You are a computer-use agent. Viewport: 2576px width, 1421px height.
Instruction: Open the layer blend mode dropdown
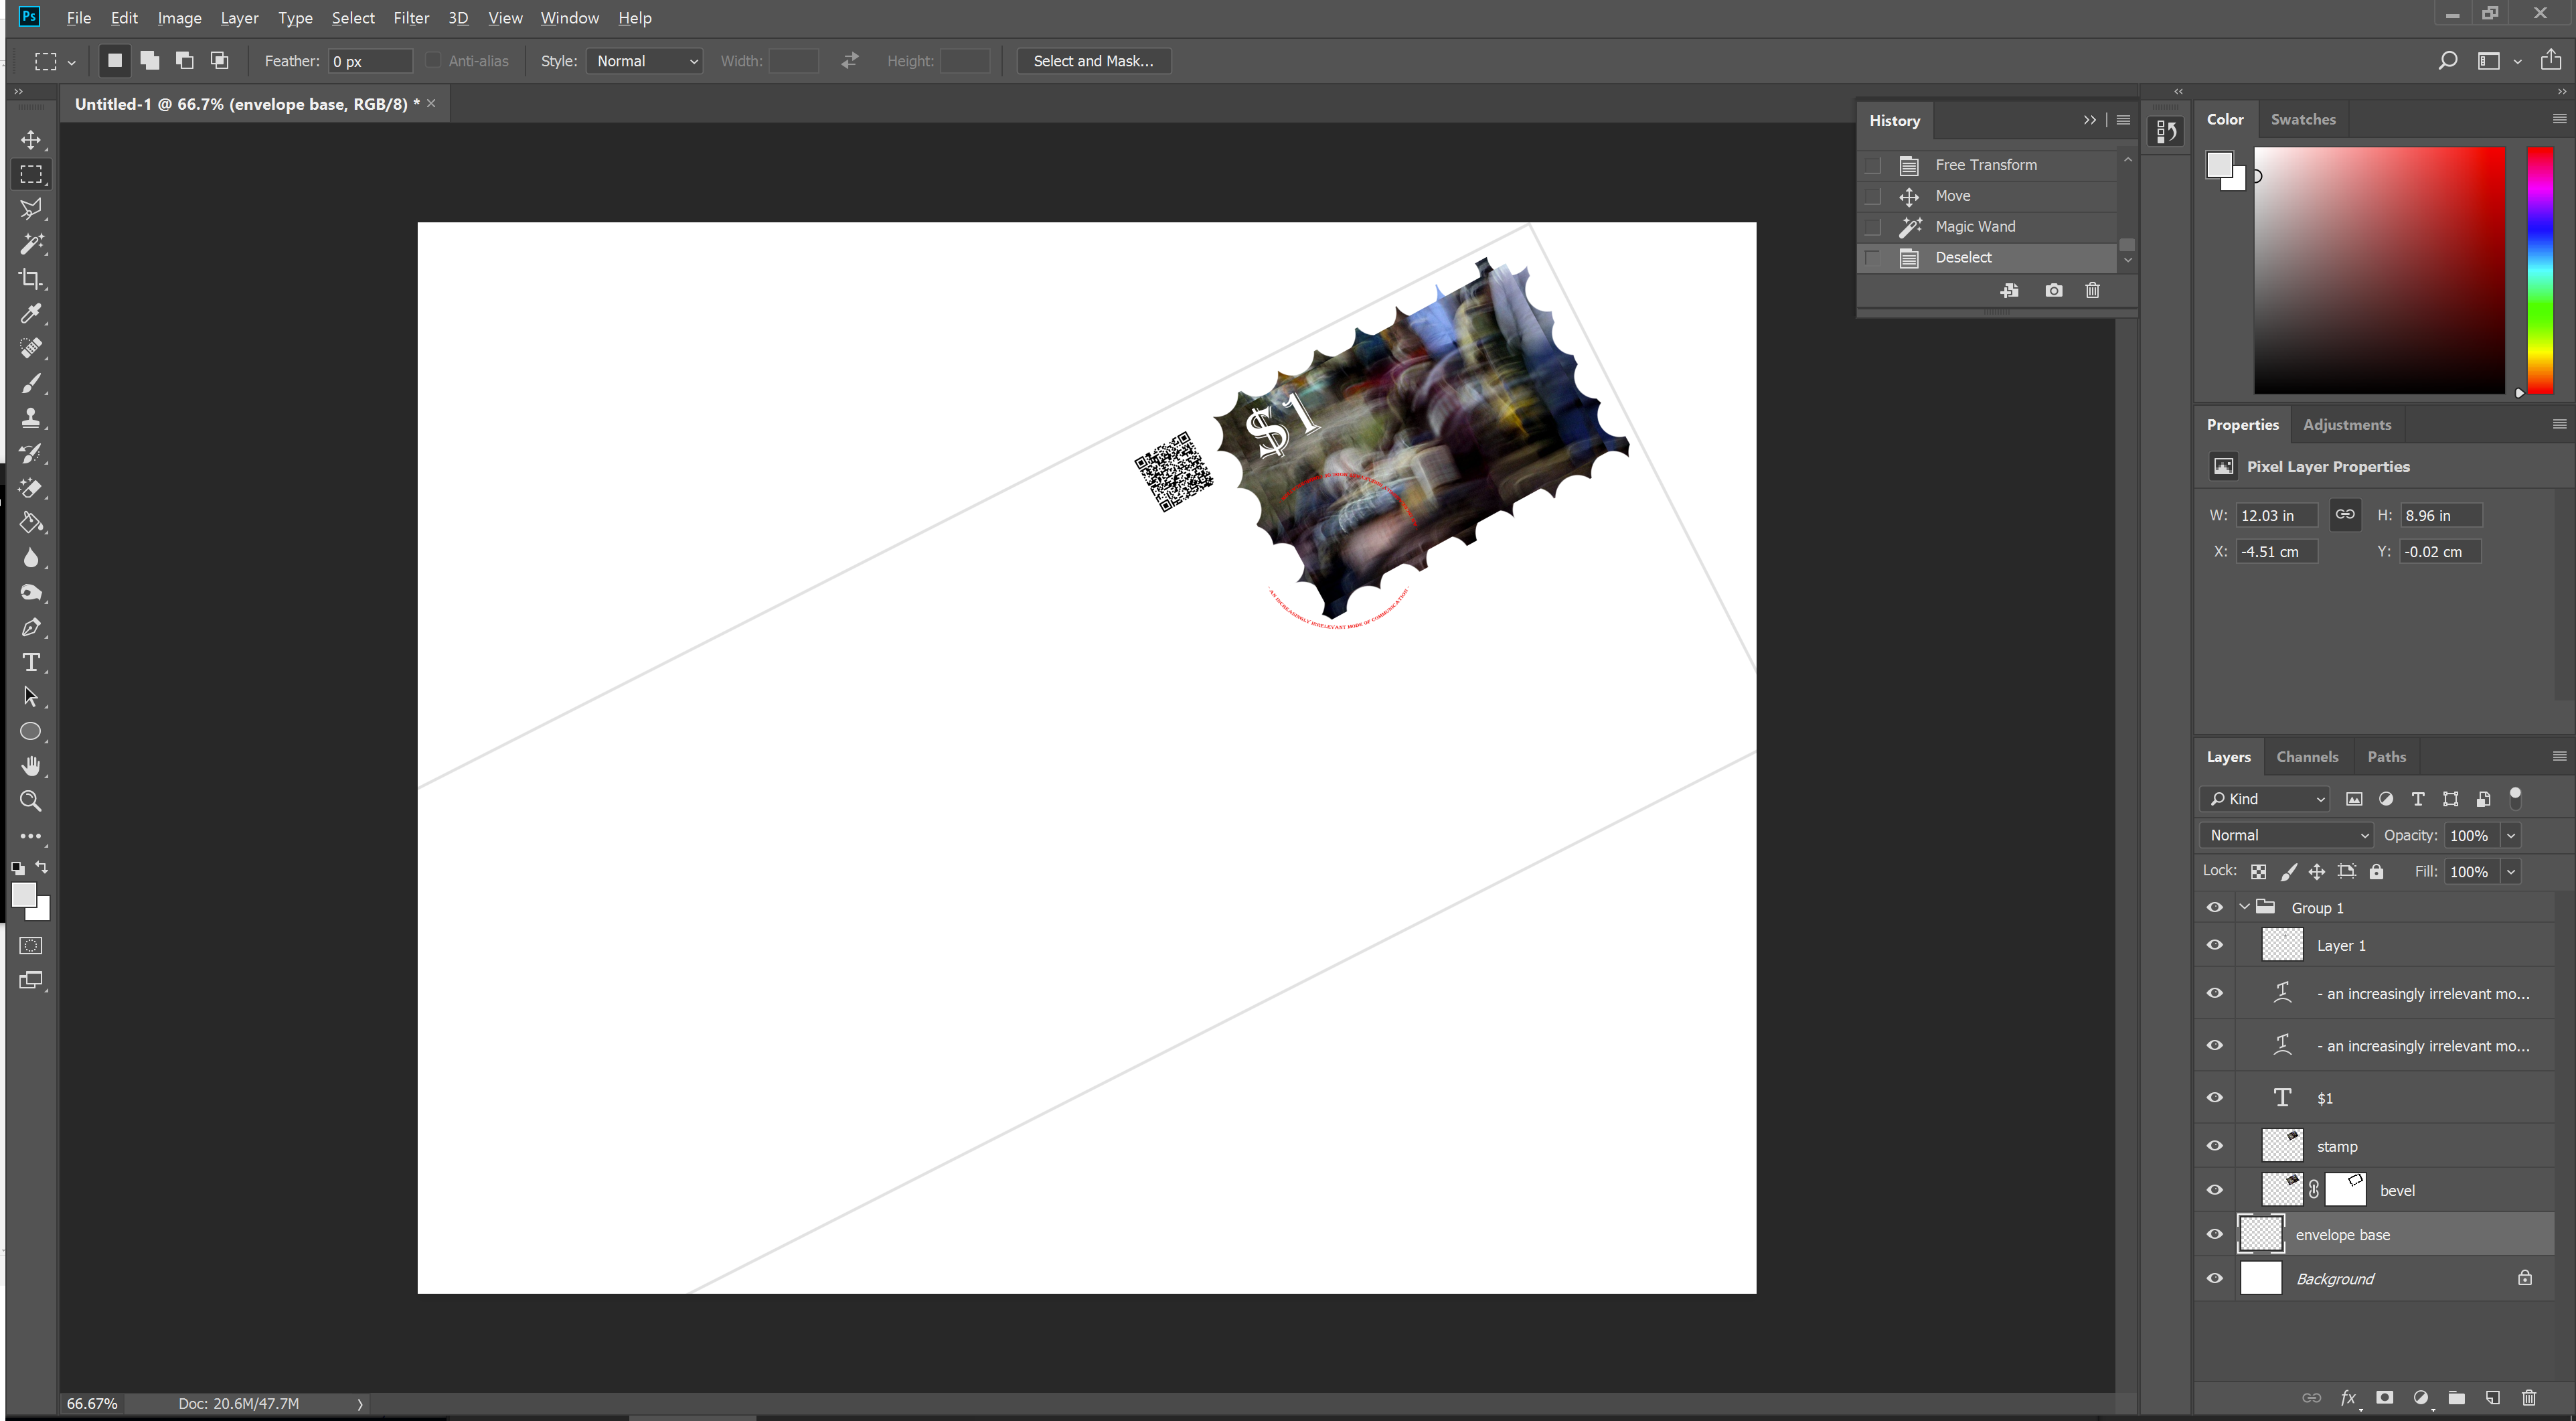[2286, 835]
